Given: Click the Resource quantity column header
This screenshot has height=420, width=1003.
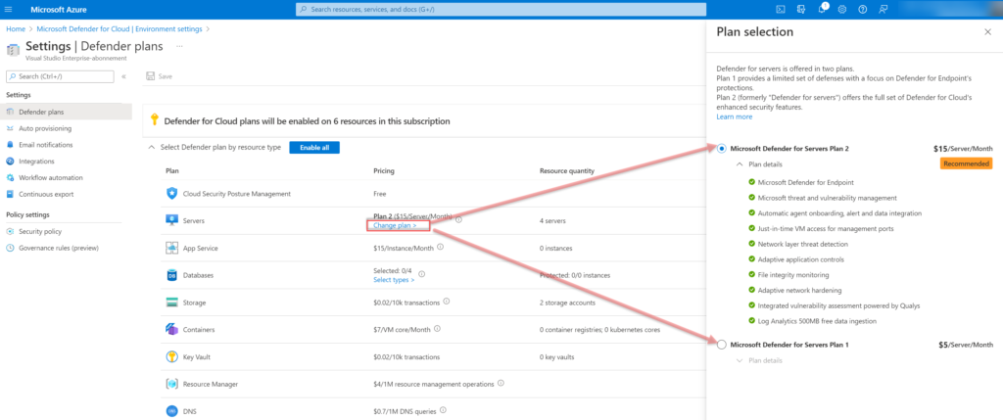Looking at the screenshot, I should (567, 170).
